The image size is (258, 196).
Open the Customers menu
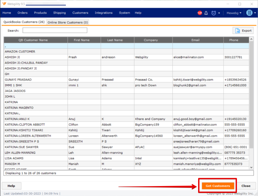80,13
